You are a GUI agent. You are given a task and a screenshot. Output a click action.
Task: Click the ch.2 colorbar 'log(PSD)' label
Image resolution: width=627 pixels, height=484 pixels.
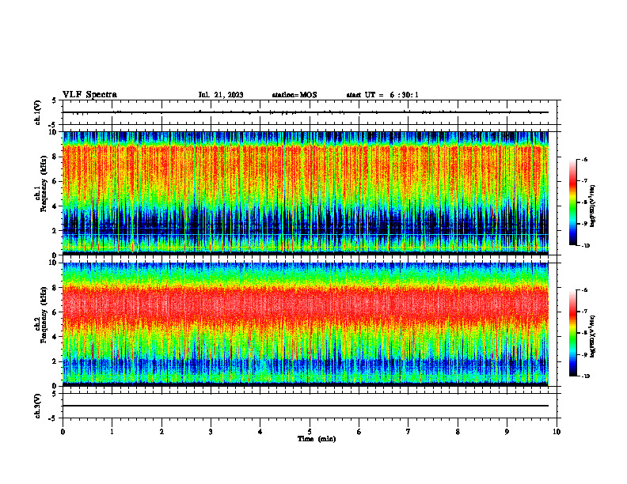(593, 336)
